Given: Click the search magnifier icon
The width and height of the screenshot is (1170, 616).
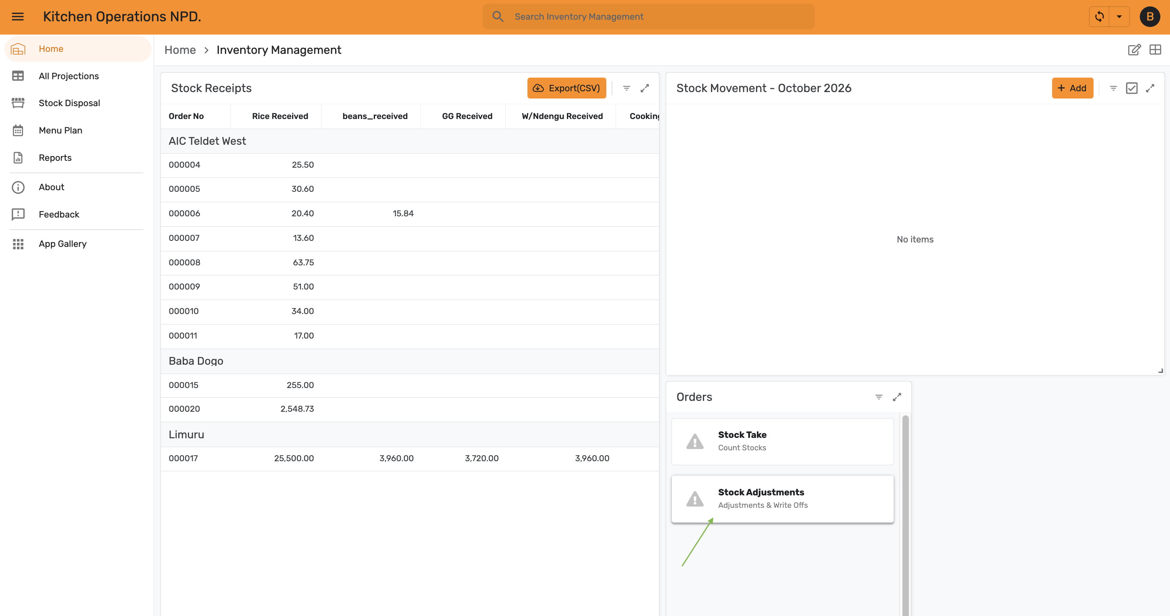Looking at the screenshot, I should [x=498, y=17].
